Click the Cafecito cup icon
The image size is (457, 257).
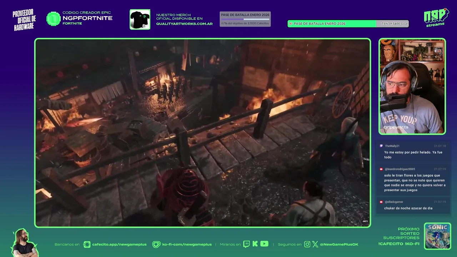[x=87, y=244]
